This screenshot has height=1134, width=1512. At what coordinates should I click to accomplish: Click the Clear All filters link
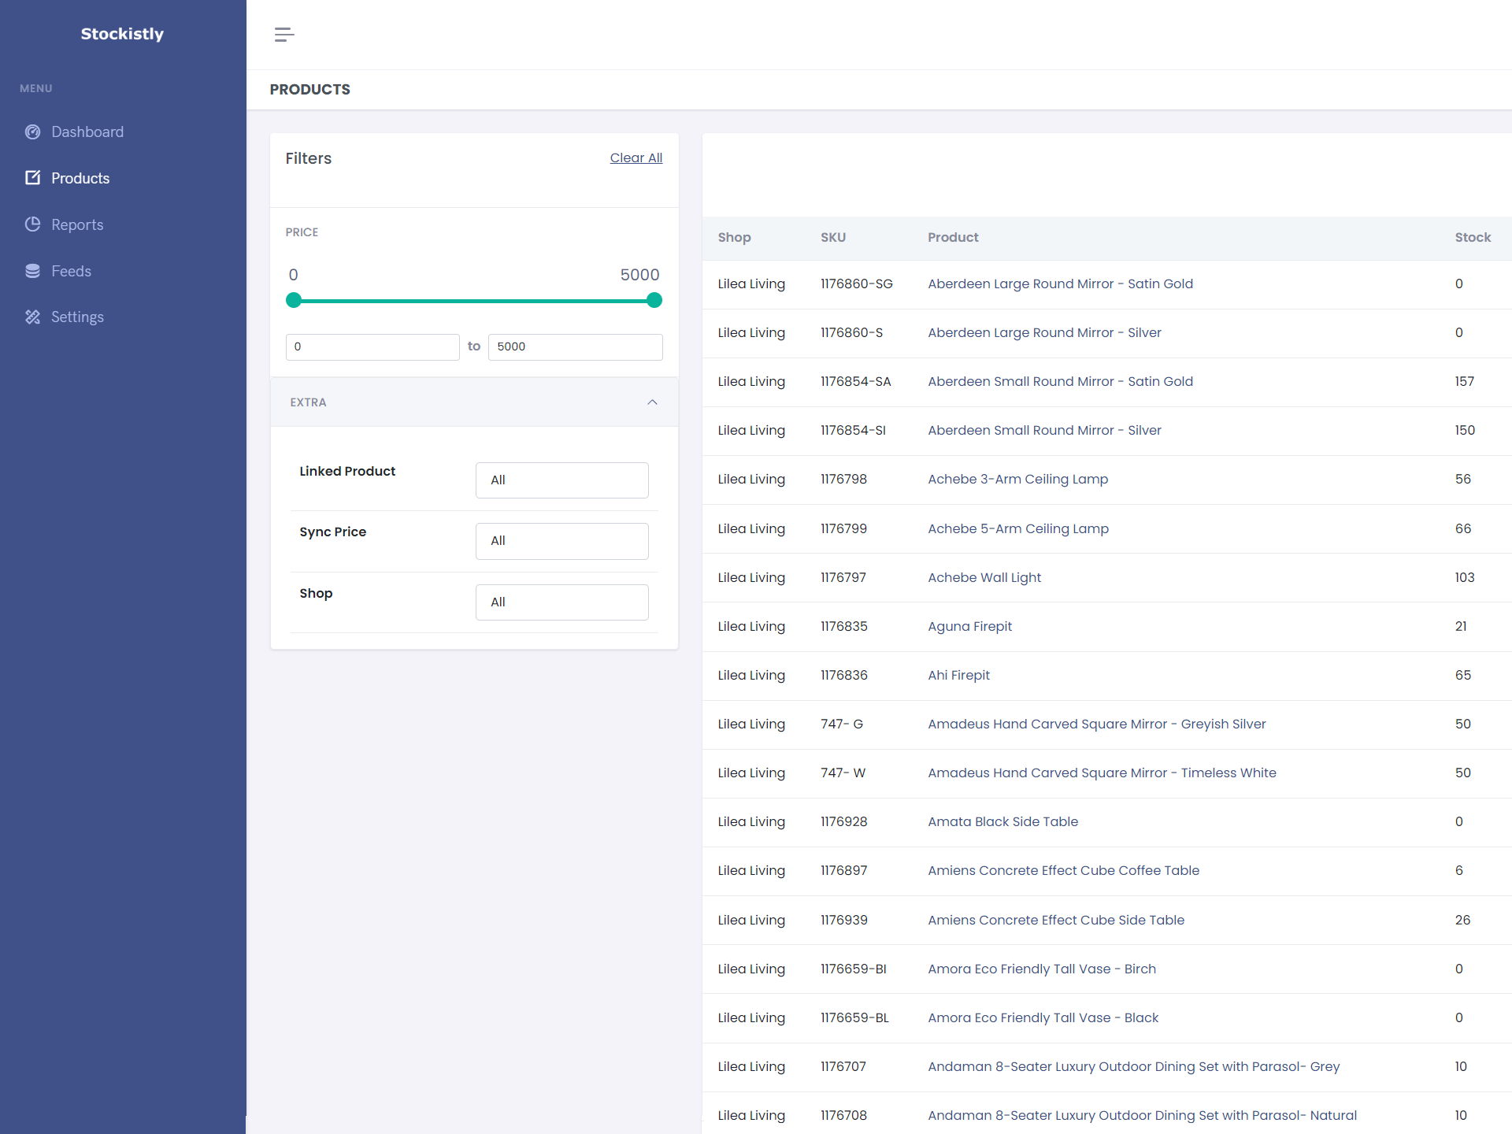[636, 157]
